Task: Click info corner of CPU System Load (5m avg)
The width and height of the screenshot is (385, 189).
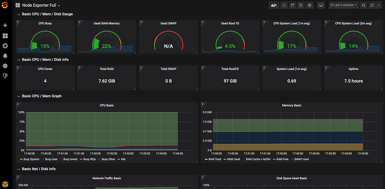Action: (x=326, y=22)
